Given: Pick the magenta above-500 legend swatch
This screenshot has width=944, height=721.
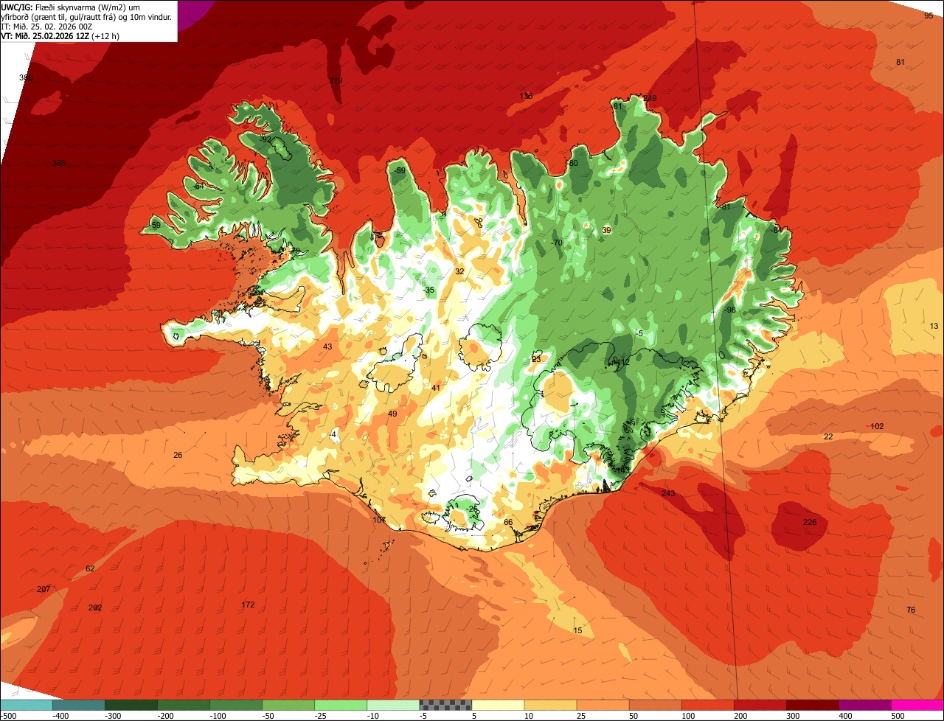Looking at the screenshot, I should (x=917, y=705).
